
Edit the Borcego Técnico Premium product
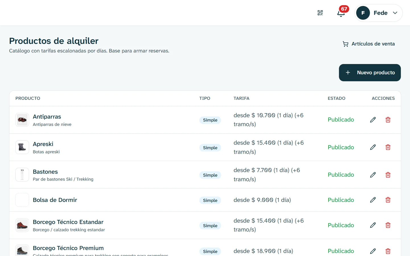click(373, 251)
